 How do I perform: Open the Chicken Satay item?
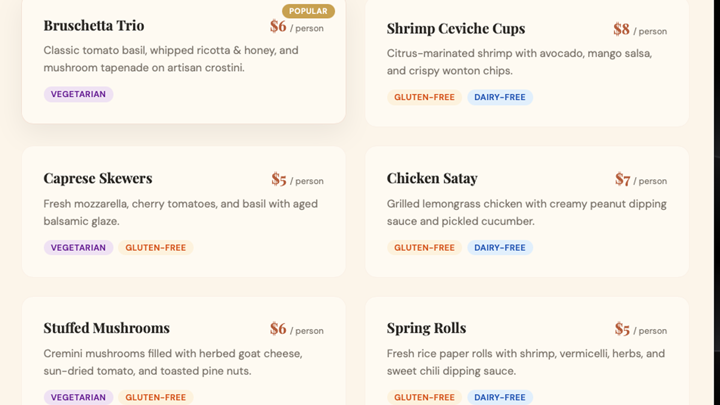pos(432,178)
